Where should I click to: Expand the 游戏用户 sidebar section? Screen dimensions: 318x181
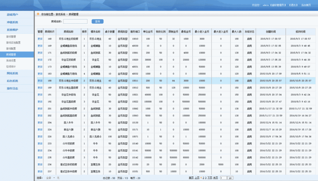13,15
